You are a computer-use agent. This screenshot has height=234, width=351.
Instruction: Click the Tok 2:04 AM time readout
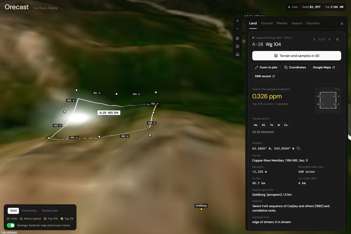coord(334,7)
